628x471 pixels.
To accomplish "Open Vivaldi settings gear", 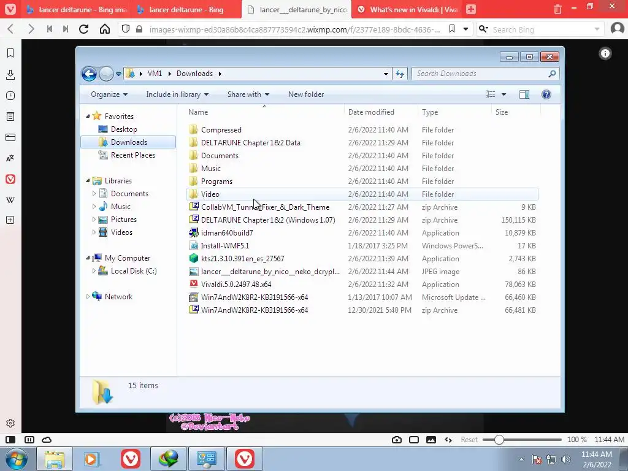I will (x=10, y=423).
